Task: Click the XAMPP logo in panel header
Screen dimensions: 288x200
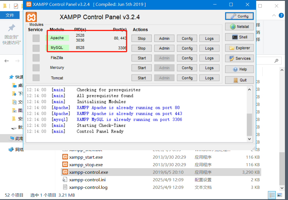Action: click(x=31, y=17)
